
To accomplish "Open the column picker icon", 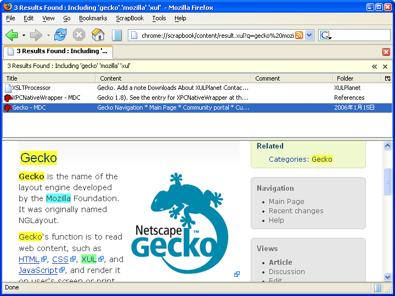I will coord(387,78).
